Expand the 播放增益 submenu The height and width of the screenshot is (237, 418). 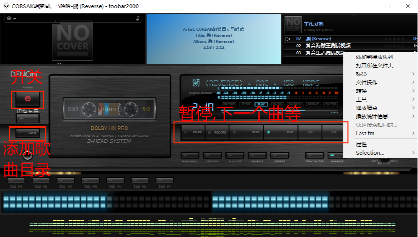click(380, 108)
